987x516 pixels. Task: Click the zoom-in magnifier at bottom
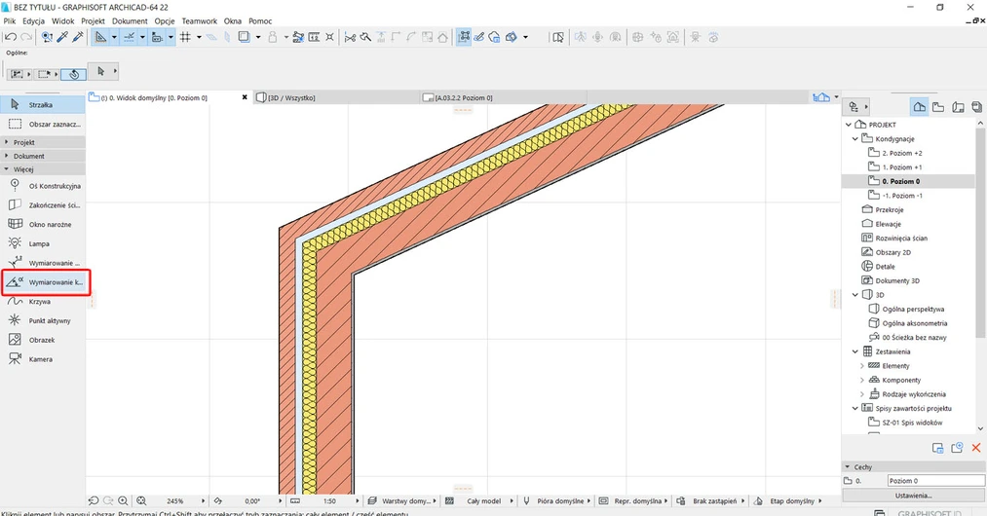coord(123,500)
